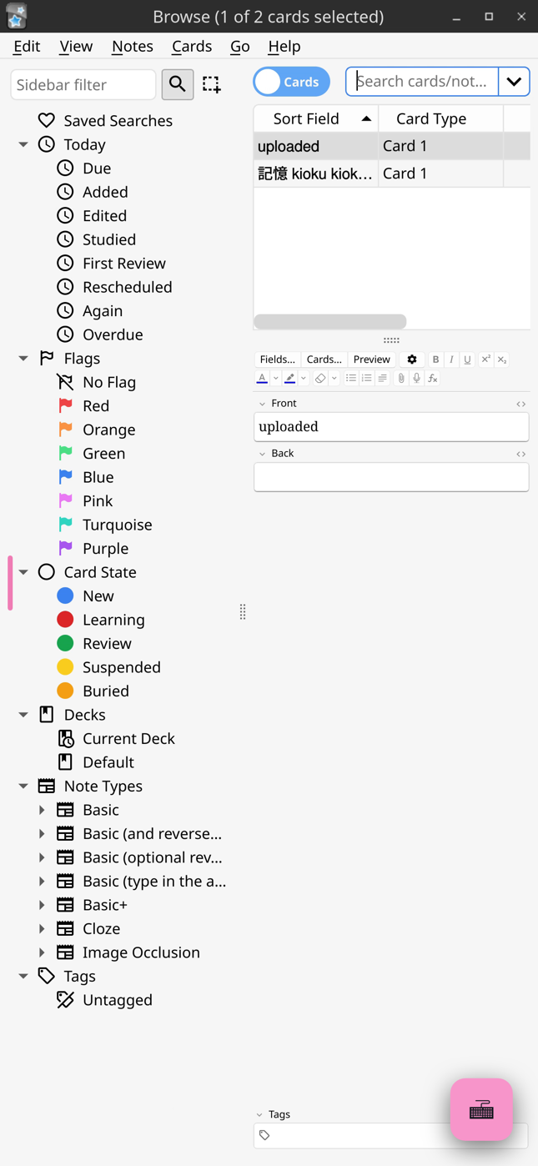Apply highlight color with marker icon

(x=289, y=379)
